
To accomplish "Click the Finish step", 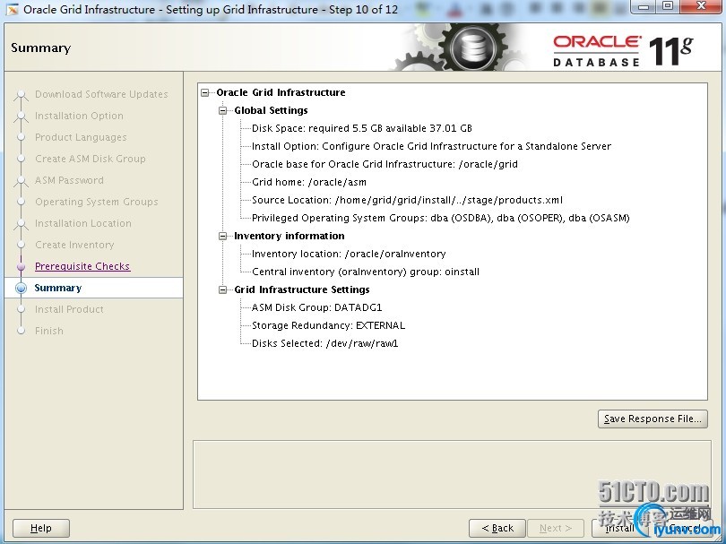I will click(x=49, y=331).
